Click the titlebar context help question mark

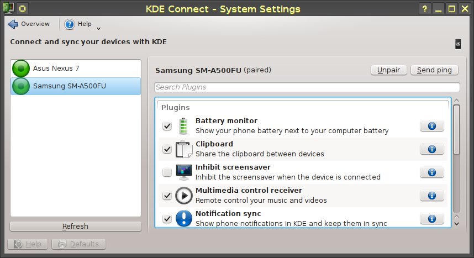click(425, 9)
